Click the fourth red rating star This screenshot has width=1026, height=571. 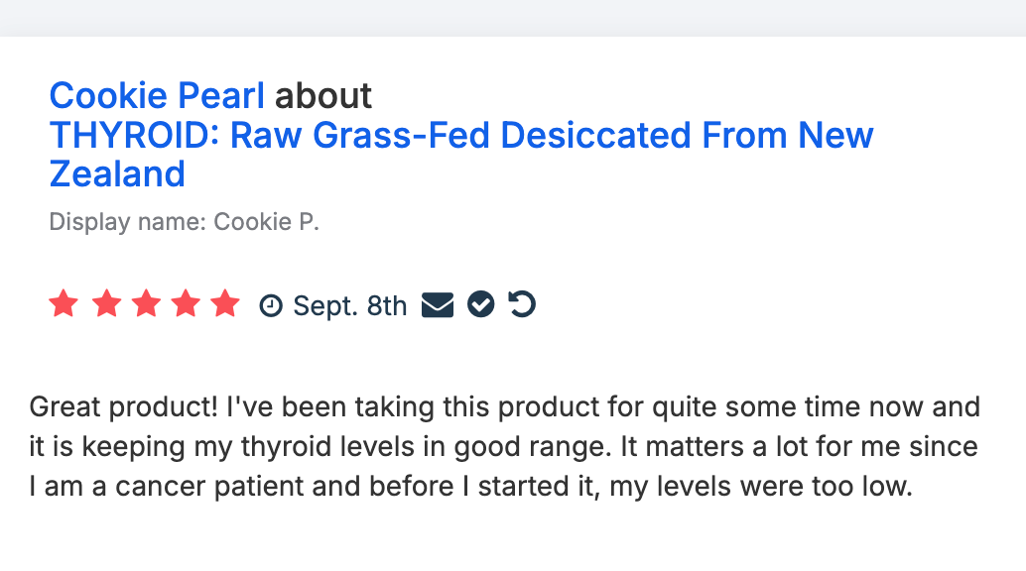click(186, 304)
